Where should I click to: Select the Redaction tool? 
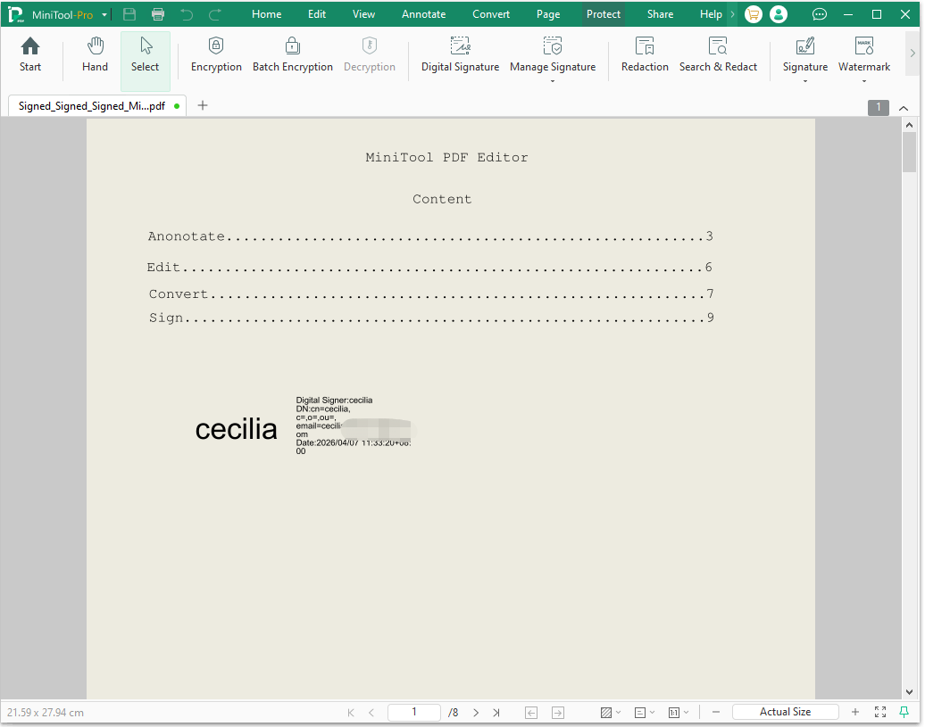click(645, 54)
